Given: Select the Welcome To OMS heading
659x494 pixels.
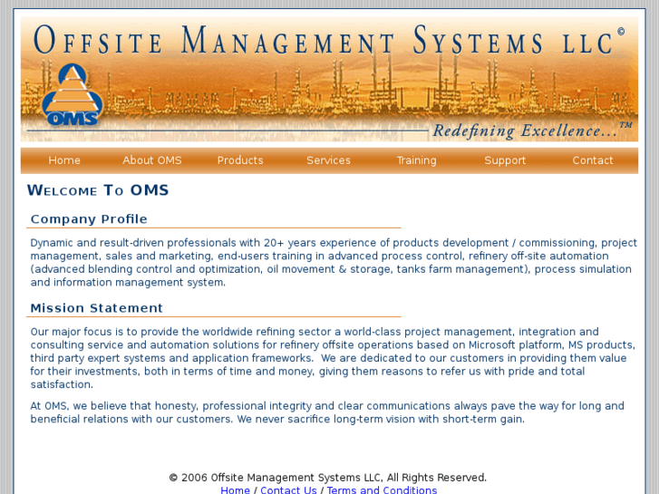Looking at the screenshot, I should point(98,190).
